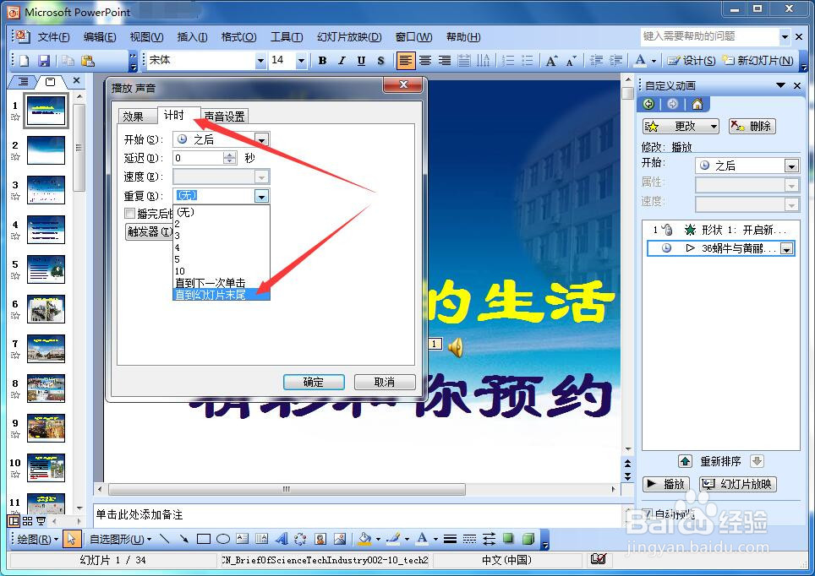This screenshot has height=576, width=815.
Task: Select 直到下一次单击 repeat option
Action: [222, 283]
